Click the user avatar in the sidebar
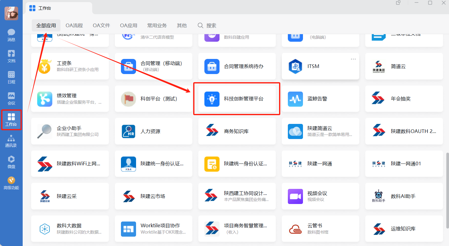 (x=11, y=13)
